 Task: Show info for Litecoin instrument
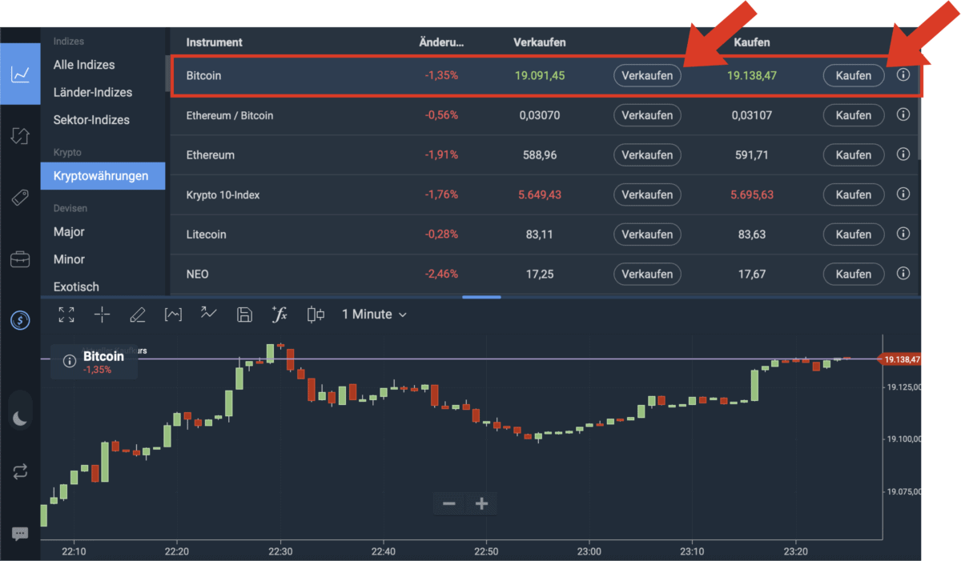point(903,234)
